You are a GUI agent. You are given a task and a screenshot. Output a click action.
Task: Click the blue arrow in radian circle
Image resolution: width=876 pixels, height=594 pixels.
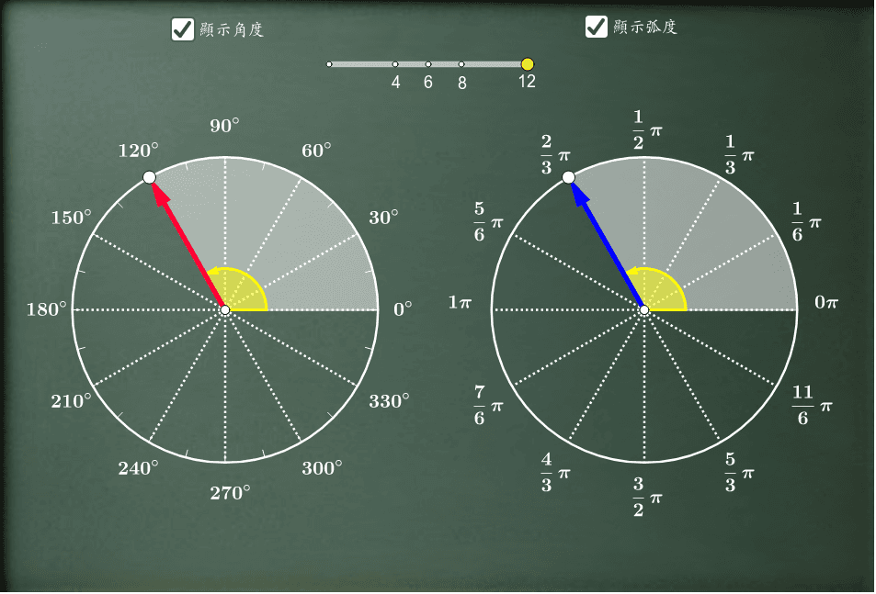pyautogui.click(x=607, y=244)
